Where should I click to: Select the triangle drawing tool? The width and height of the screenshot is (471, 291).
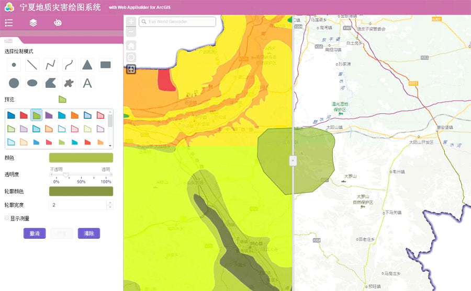(87, 65)
